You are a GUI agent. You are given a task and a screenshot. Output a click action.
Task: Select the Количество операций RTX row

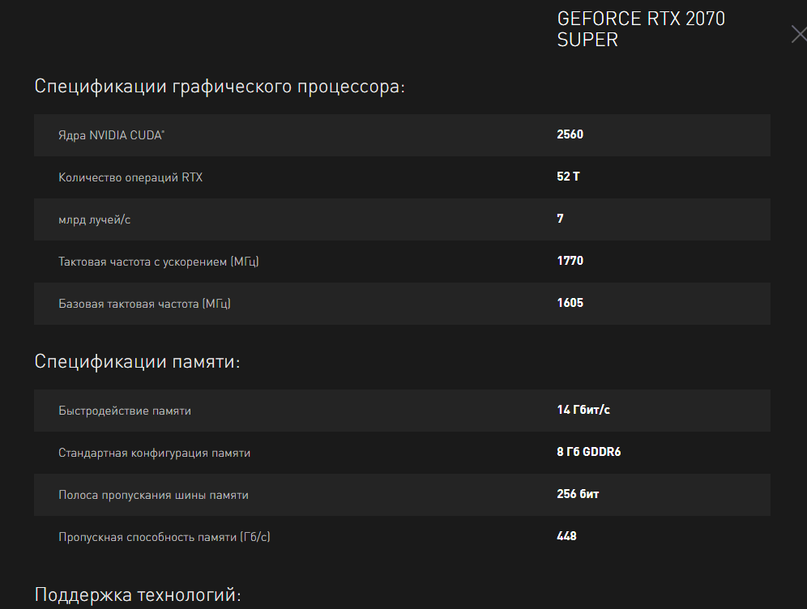402,177
